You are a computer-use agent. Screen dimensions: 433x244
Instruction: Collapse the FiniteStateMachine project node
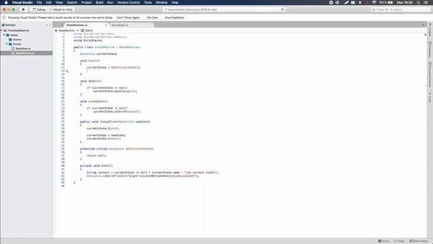[1, 30]
